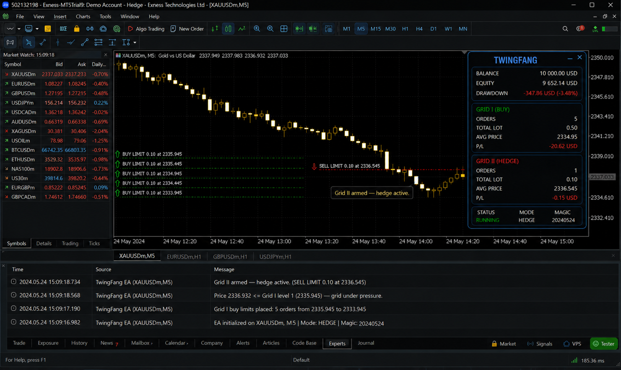Select BTCUSDm row in Market Watch

pos(56,150)
